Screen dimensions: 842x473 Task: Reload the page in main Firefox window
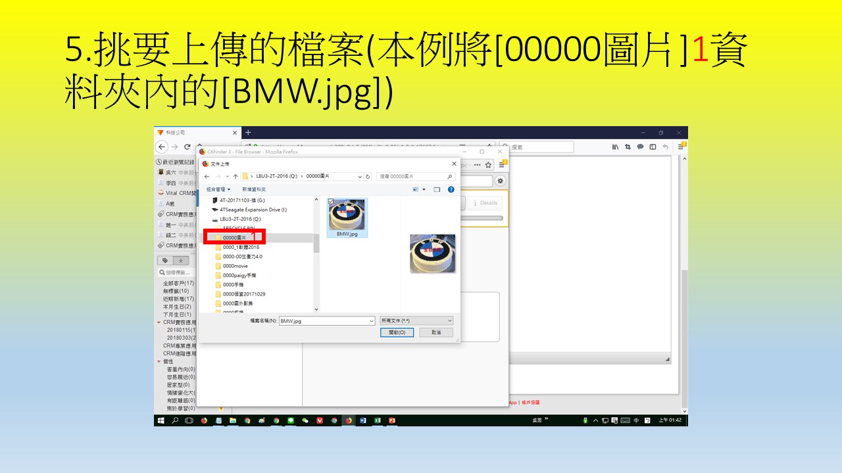(x=187, y=147)
